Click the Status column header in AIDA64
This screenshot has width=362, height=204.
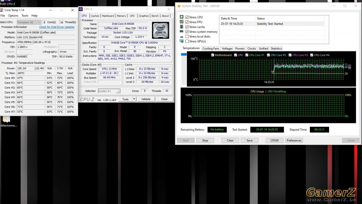tap(290, 18)
